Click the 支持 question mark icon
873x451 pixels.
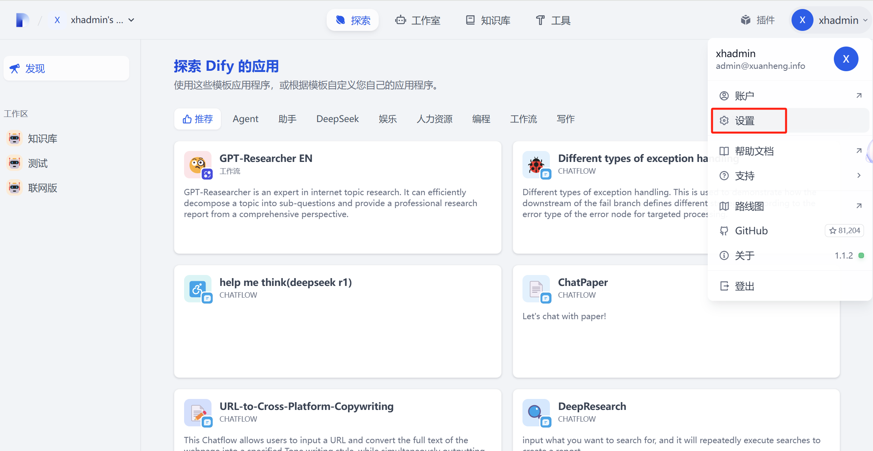coord(724,176)
